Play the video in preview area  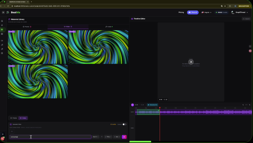tap(191, 62)
